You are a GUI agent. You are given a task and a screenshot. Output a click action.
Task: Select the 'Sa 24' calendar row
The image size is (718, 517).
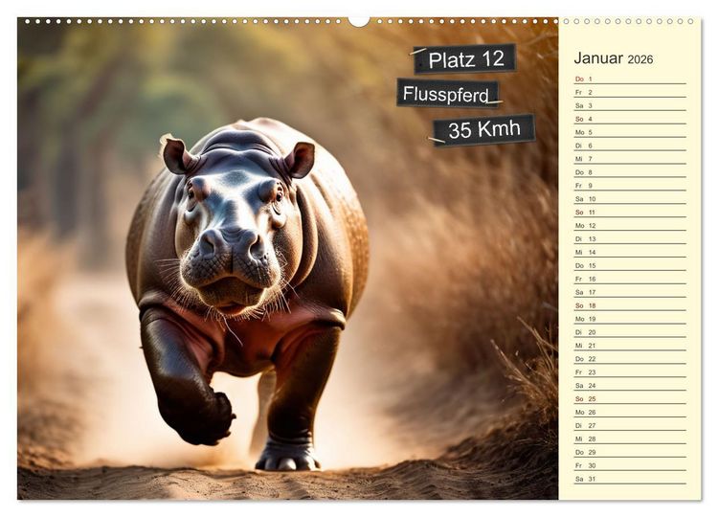[630, 385]
